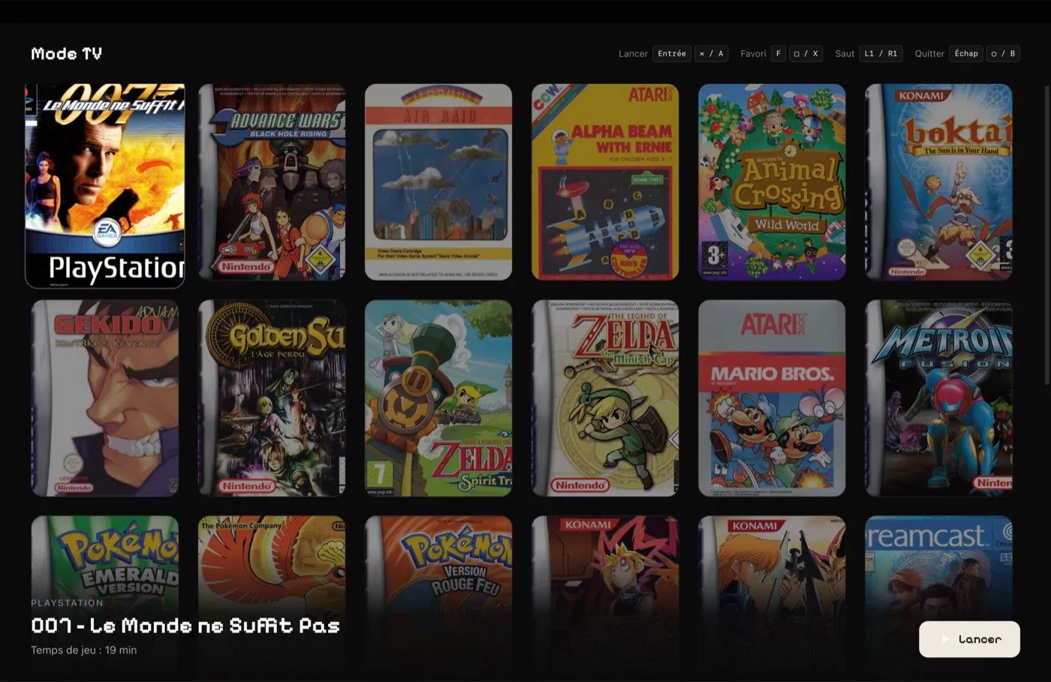Select Alpha Beam with Ernie cover

605,182
